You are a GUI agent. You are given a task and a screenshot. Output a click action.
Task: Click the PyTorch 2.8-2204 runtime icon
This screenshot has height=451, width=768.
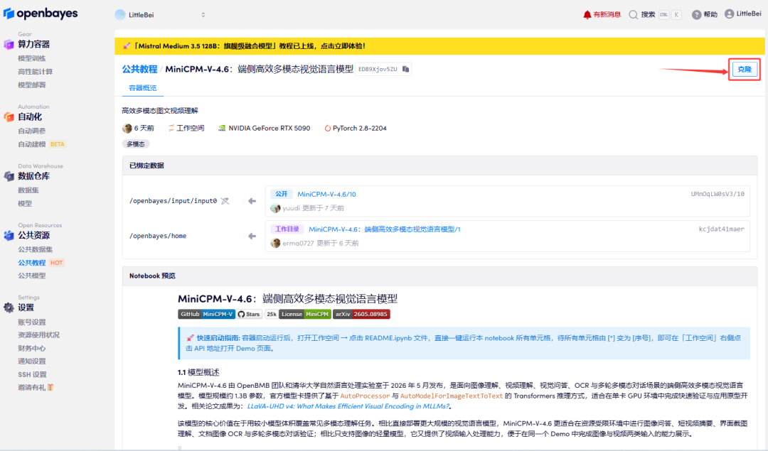pyautogui.click(x=327, y=128)
